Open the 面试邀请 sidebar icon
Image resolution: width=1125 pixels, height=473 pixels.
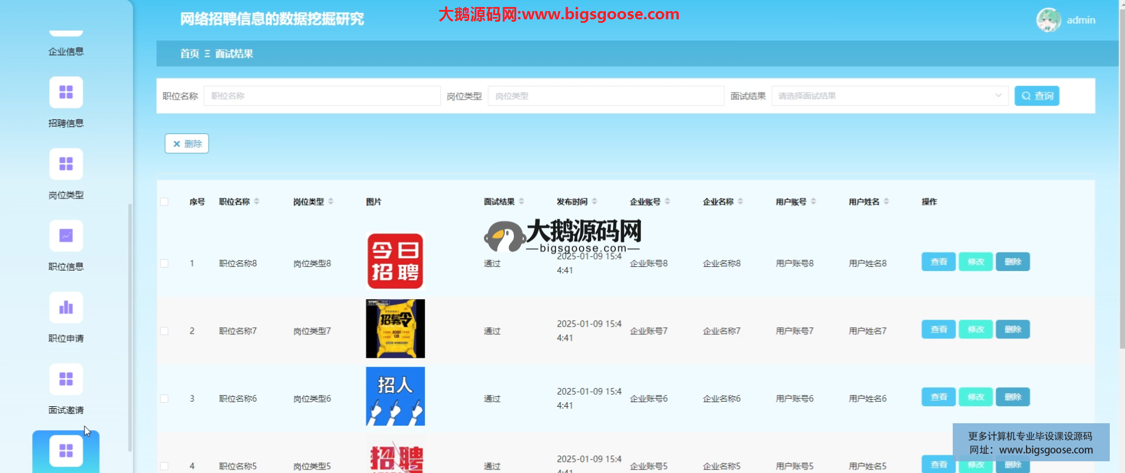[x=66, y=379]
